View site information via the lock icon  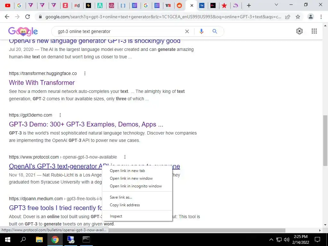(x=40, y=17)
